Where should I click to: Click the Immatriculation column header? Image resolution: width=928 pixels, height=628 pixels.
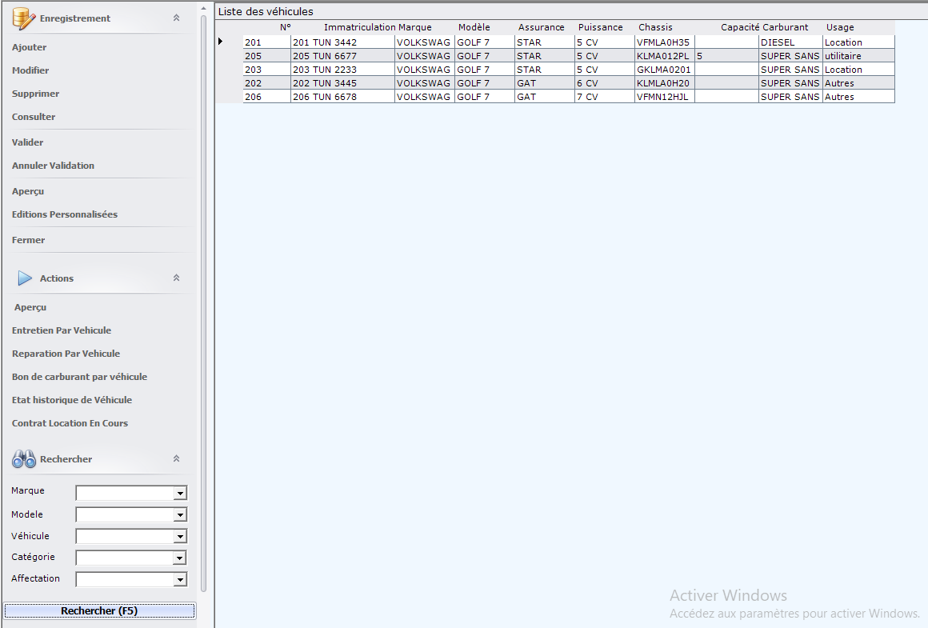click(360, 27)
